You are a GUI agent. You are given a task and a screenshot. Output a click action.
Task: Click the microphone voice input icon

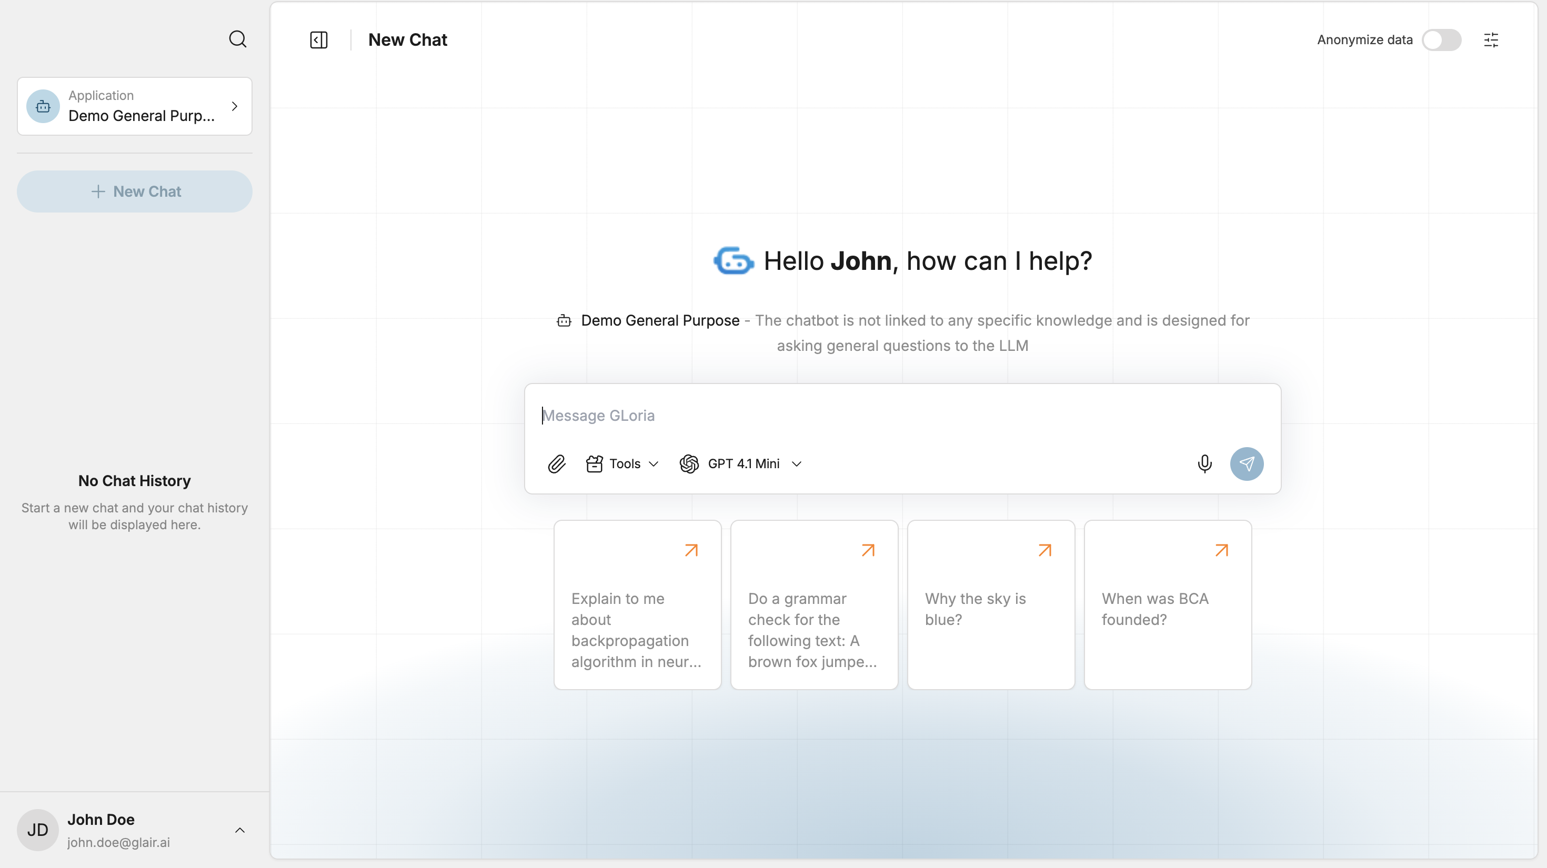coord(1204,464)
